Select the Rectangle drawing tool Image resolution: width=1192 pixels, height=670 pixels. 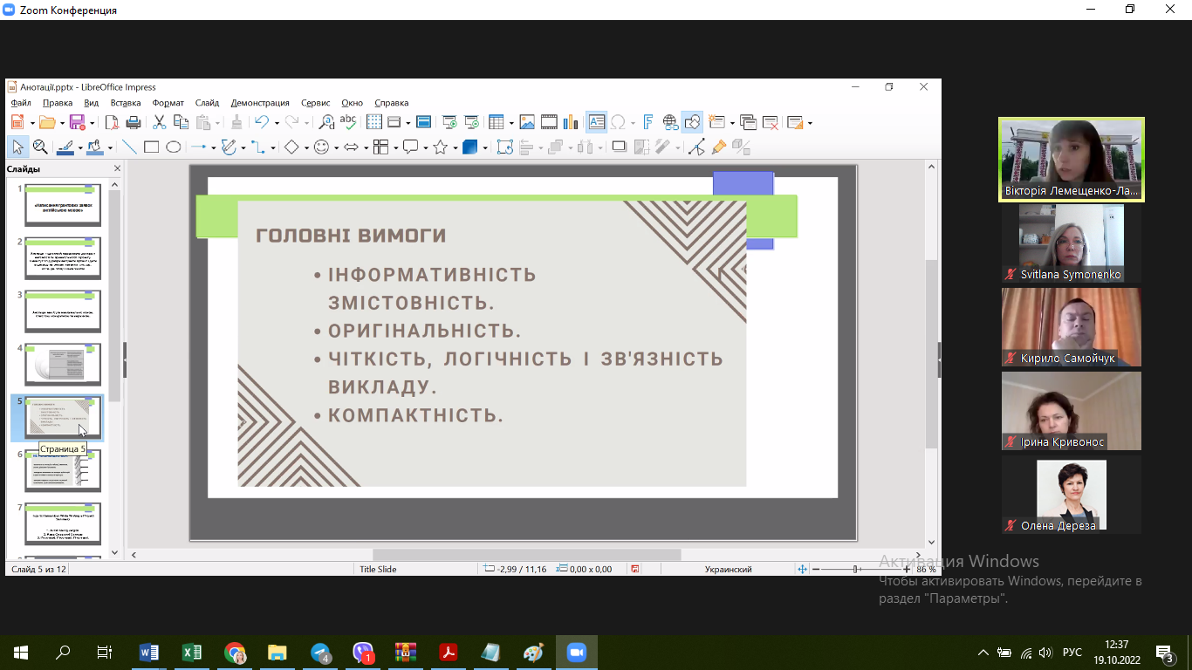(x=151, y=147)
